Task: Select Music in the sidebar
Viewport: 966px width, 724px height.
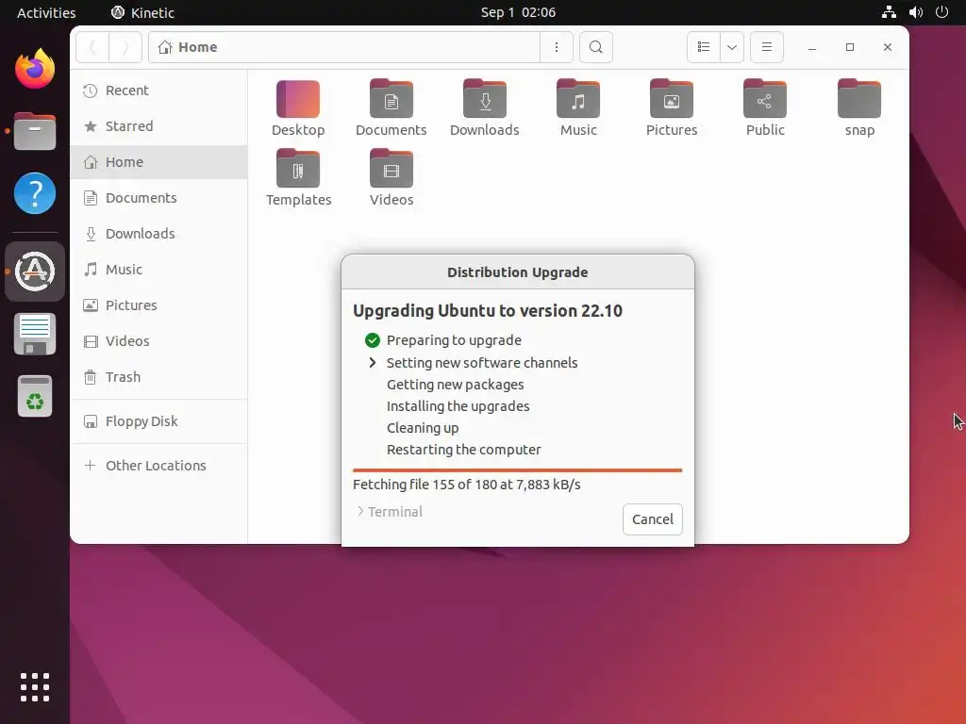Action: pos(158,269)
